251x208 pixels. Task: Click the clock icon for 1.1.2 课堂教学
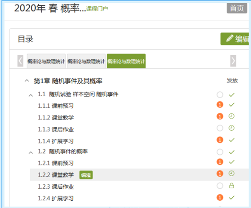231,117
